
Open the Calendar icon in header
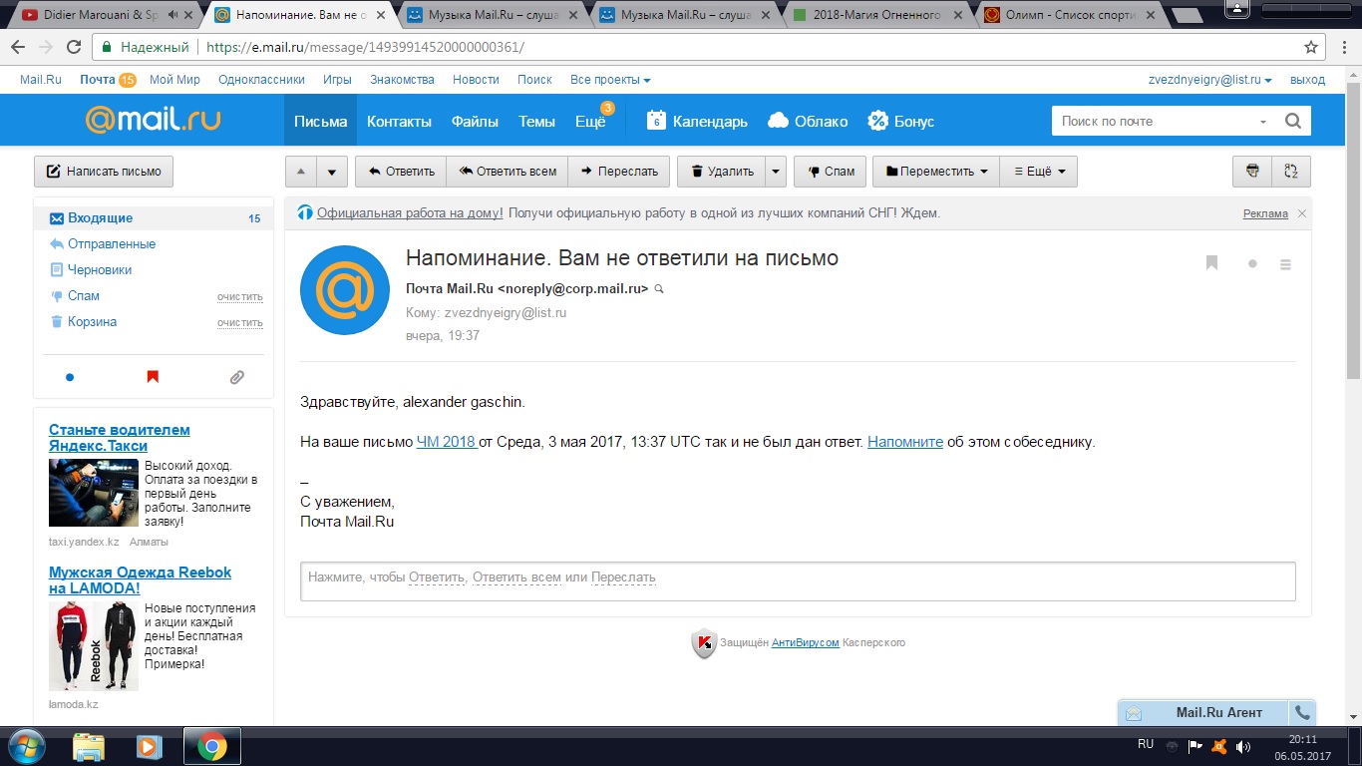tap(656, 121)
